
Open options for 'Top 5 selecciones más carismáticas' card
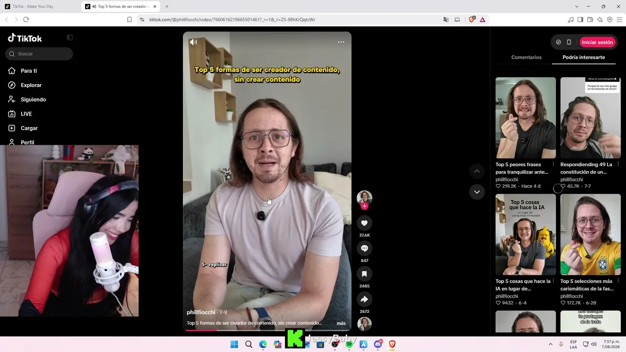pyautogui.click(x=618, y=281)
